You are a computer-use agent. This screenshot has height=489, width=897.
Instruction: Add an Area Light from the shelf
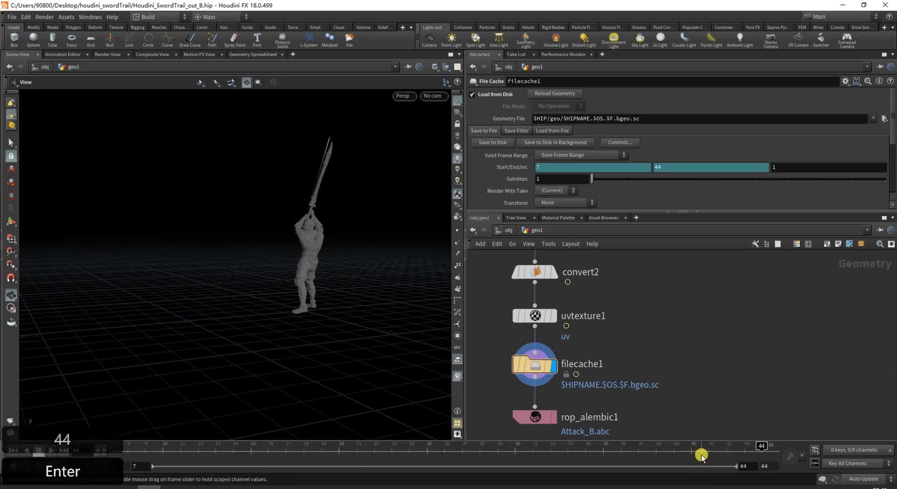pos(499,40)
